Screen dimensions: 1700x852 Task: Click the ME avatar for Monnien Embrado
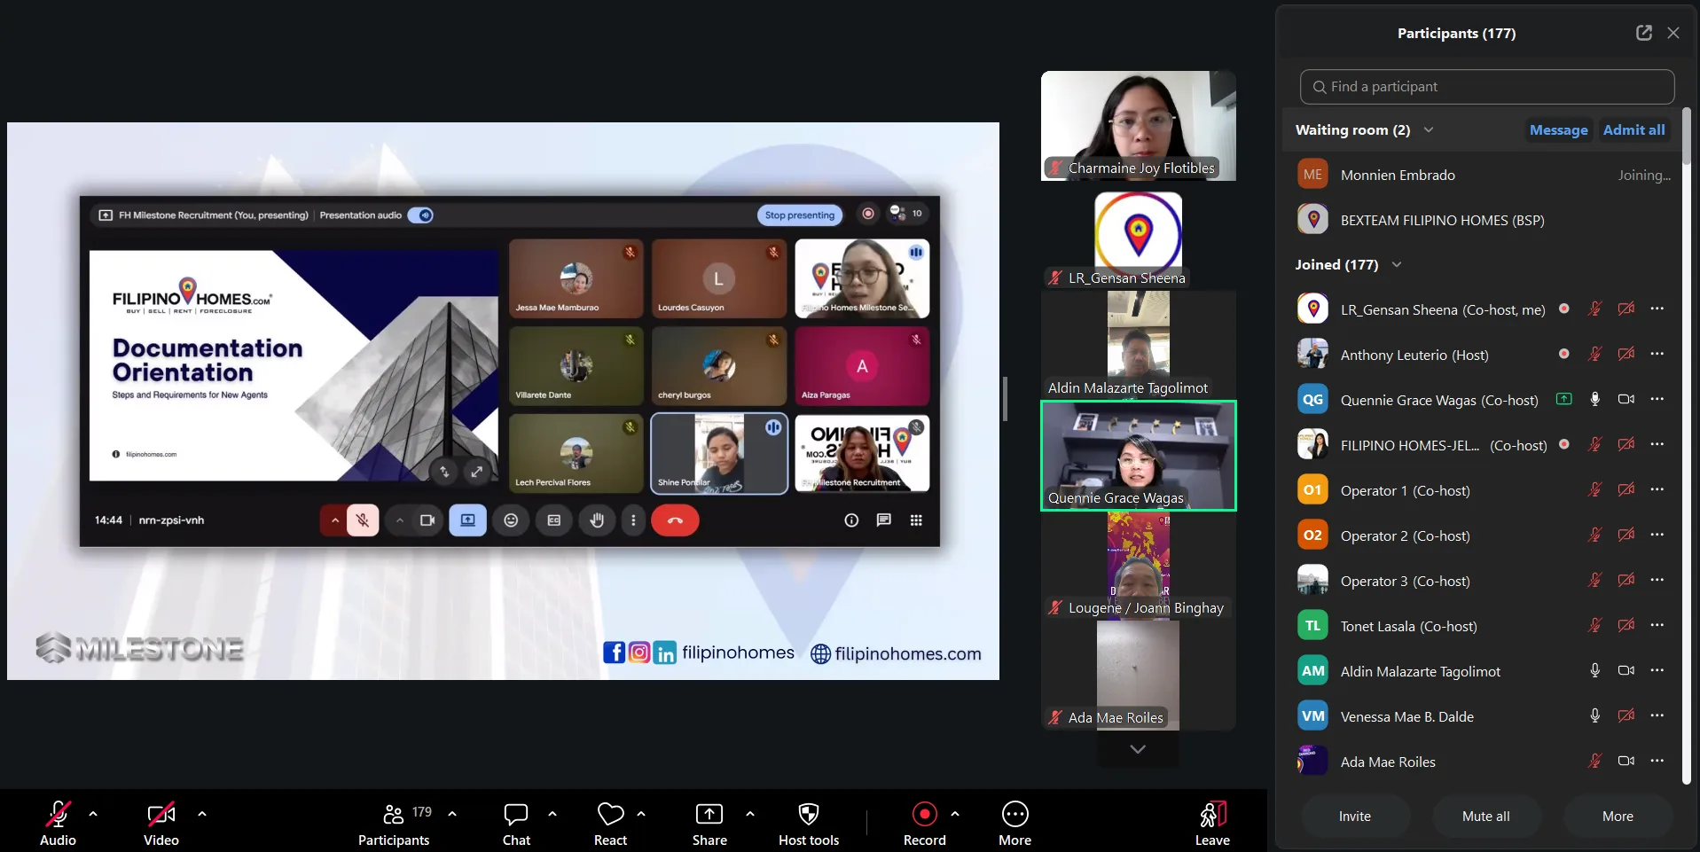pyautogui.click(x=1312, y=175)
